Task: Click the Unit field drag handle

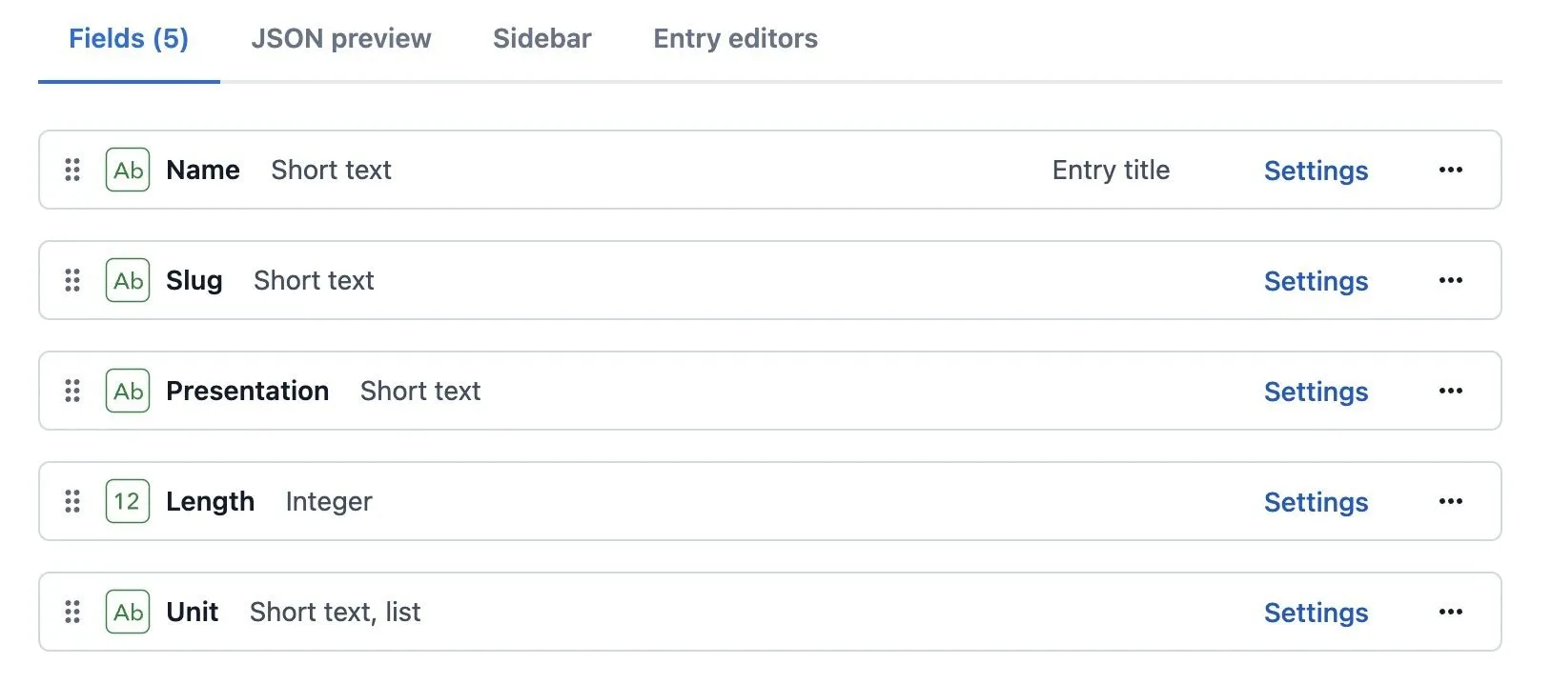Action: pos(72,612)
